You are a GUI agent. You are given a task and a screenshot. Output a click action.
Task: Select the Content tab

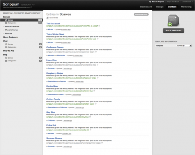pos(172,7)
